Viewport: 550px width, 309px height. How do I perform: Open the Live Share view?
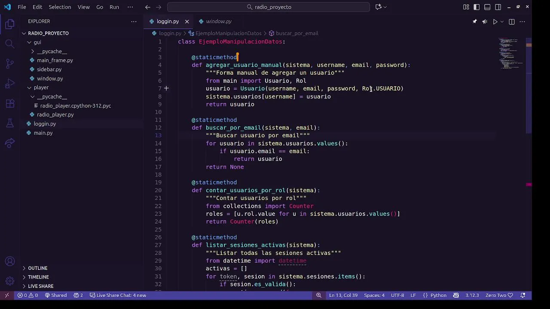[10, 143]
